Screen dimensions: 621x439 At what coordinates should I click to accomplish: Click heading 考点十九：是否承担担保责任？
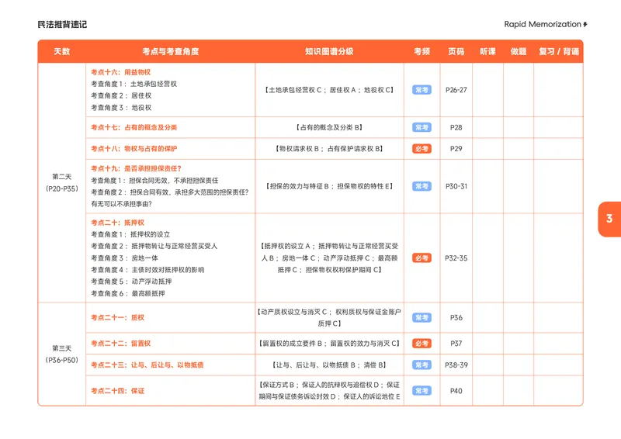(137, 168)
